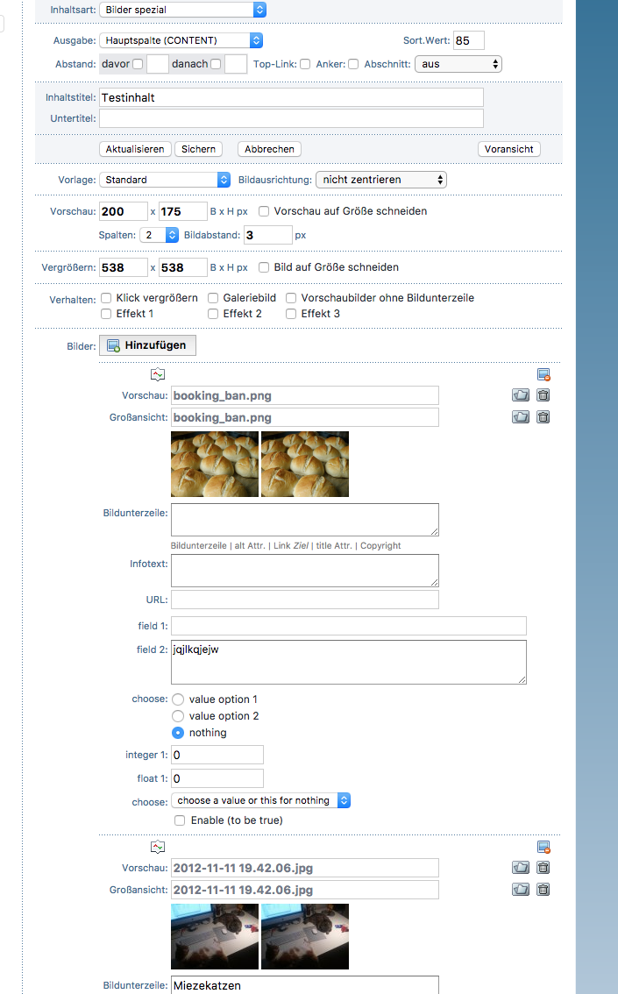Check 'Vorschau auf Größe schneiden'
This screenshot has width=618, height=994.
point(264,211)
